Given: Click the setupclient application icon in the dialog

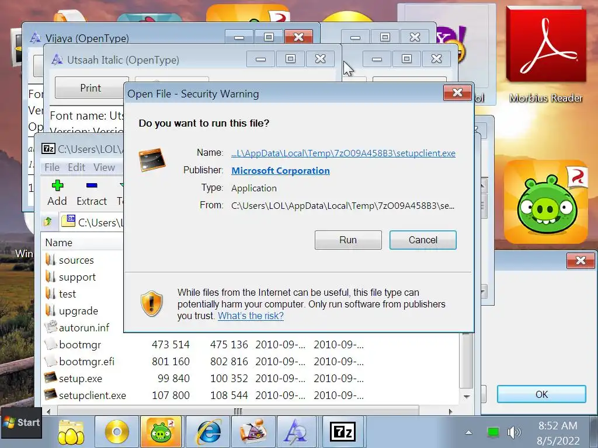Looking at the screenshot, I should [x=152, y=160].
